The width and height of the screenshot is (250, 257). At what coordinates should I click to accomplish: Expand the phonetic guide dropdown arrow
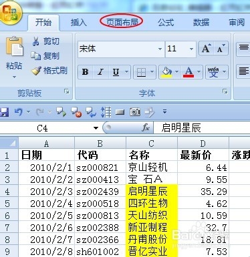(225, 72)
